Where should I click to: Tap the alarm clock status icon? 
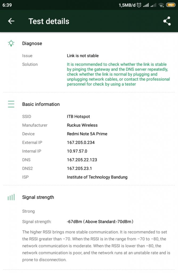pos(139,5)
